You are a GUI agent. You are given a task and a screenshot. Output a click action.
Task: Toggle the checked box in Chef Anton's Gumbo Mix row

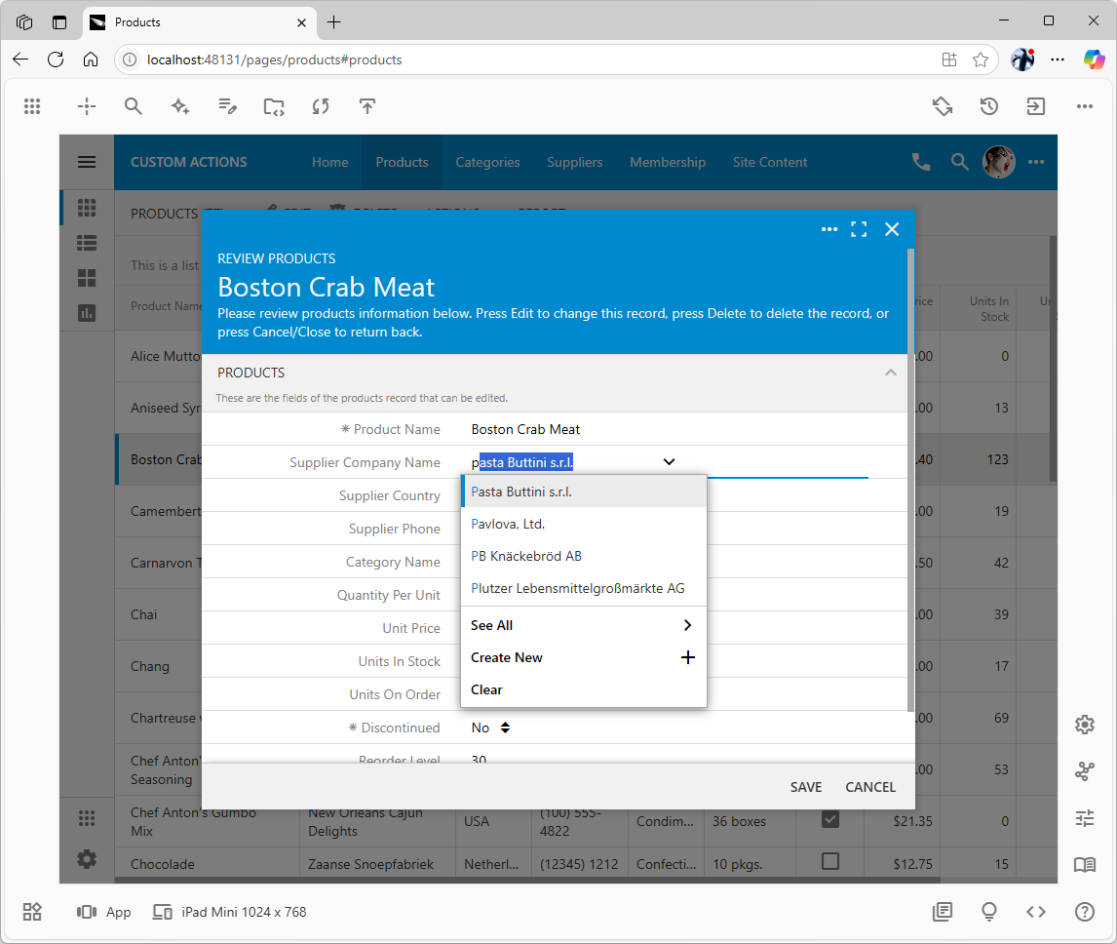pyautogui.click(x=829, y=819)
